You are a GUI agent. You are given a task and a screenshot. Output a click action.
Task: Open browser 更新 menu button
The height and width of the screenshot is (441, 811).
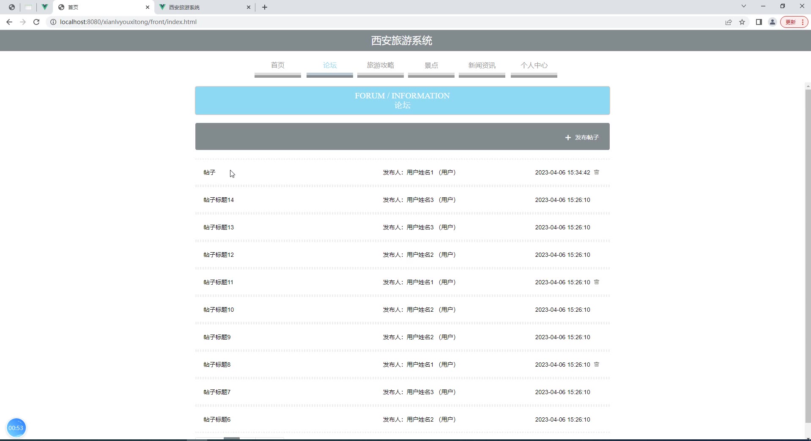pyautogui.click(x=794, y=22)
